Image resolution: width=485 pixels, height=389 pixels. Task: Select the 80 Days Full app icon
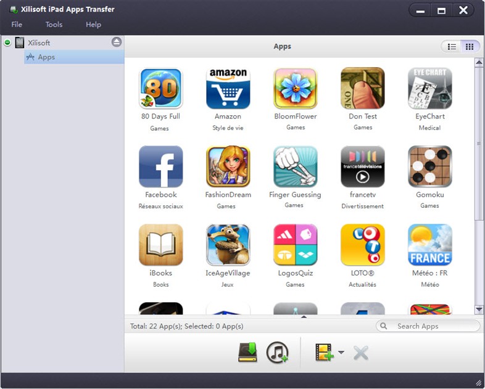[161, 88]
